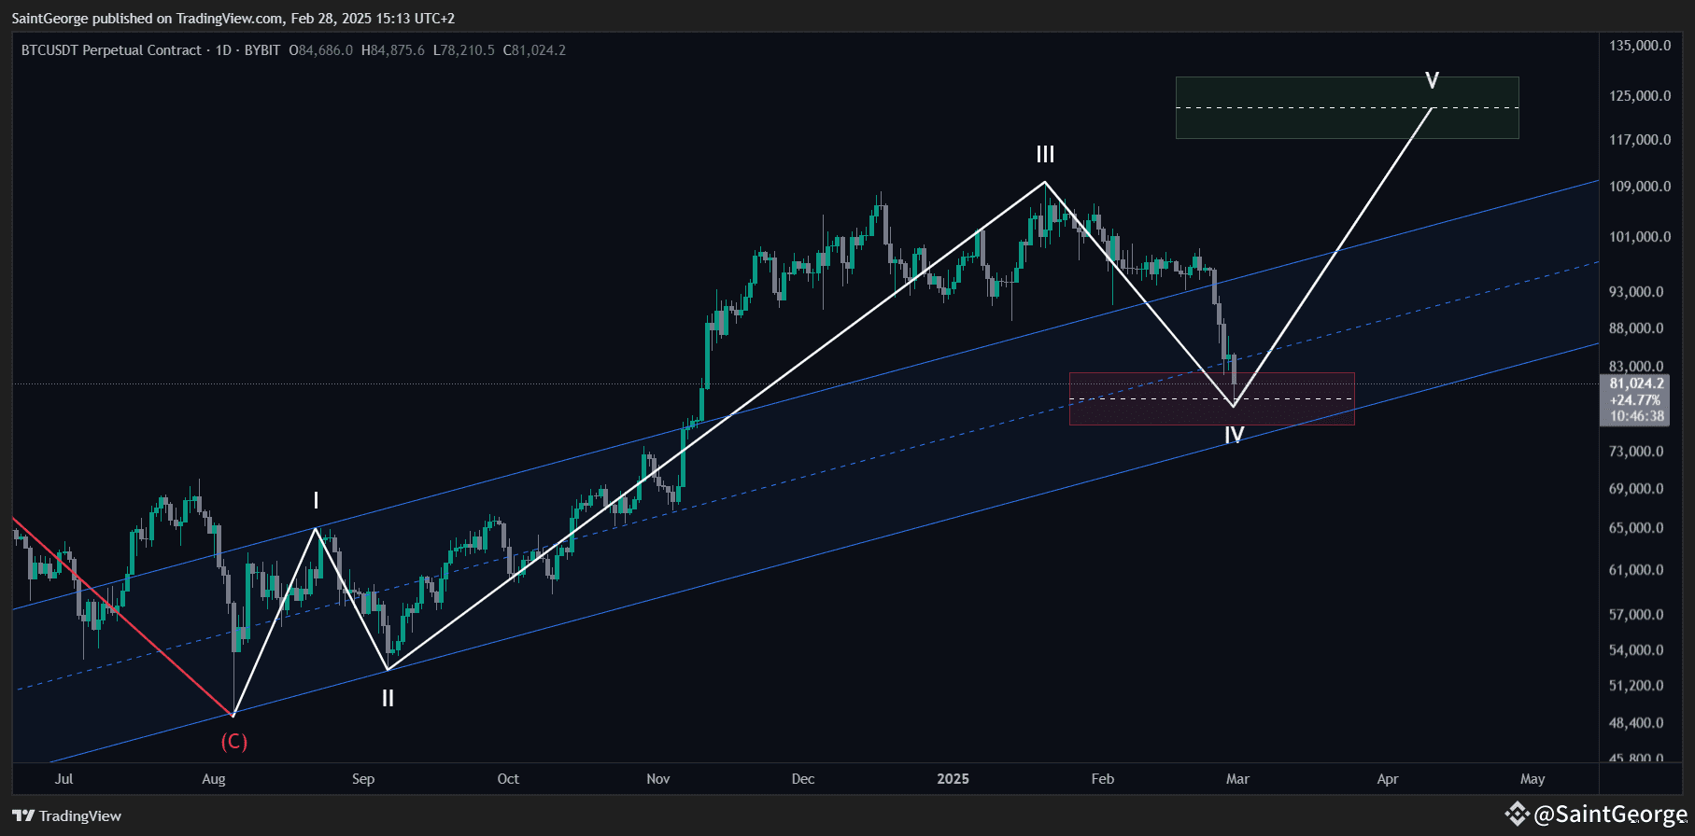1695x836 pixels.
Task: Click the high value H84,875.6
Action: (393, 50)
